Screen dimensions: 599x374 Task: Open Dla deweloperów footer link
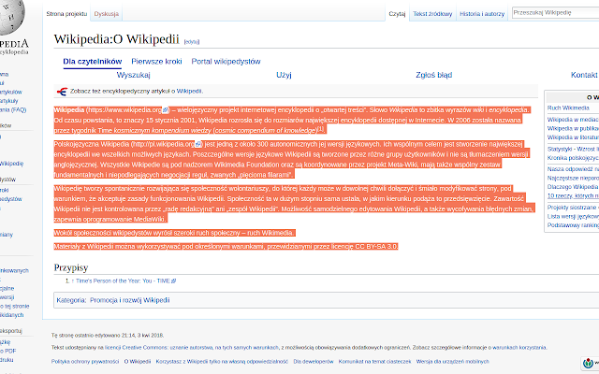tap(314, 362)
